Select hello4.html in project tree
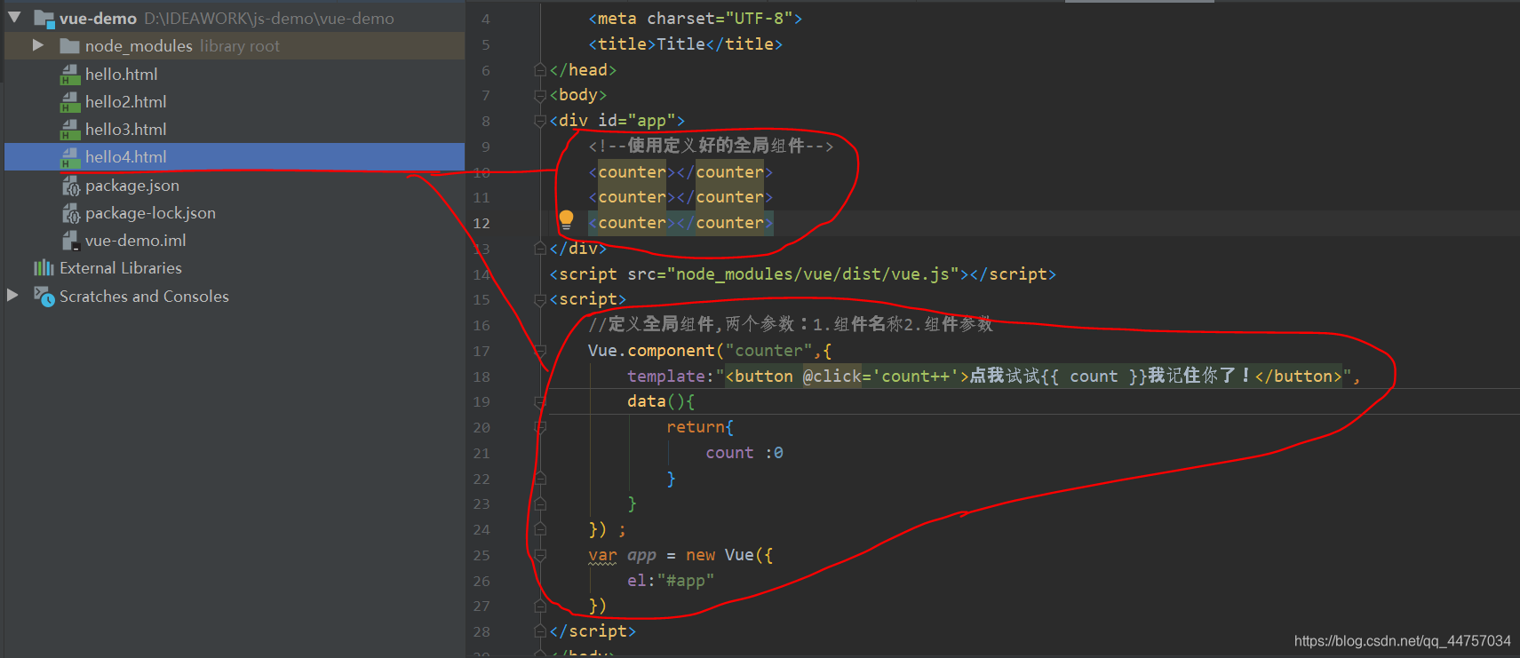Viewport: 1520px width, 658px height. click(125, 156)
